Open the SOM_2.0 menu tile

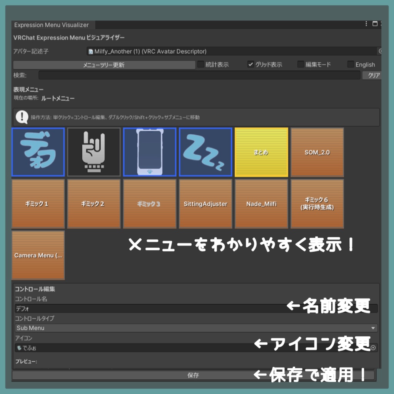[x=317, y=152]
